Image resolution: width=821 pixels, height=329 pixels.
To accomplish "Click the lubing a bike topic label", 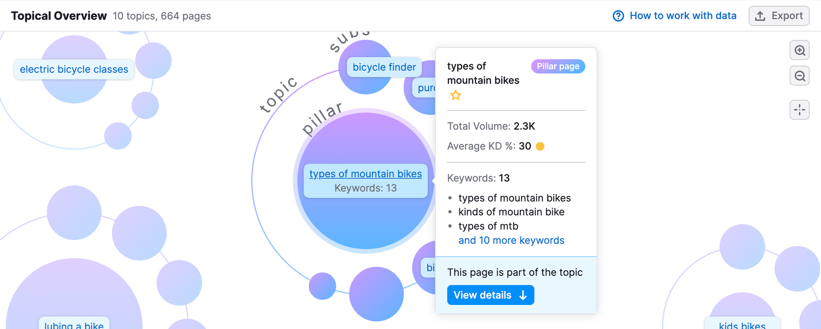I will point(74,324).
